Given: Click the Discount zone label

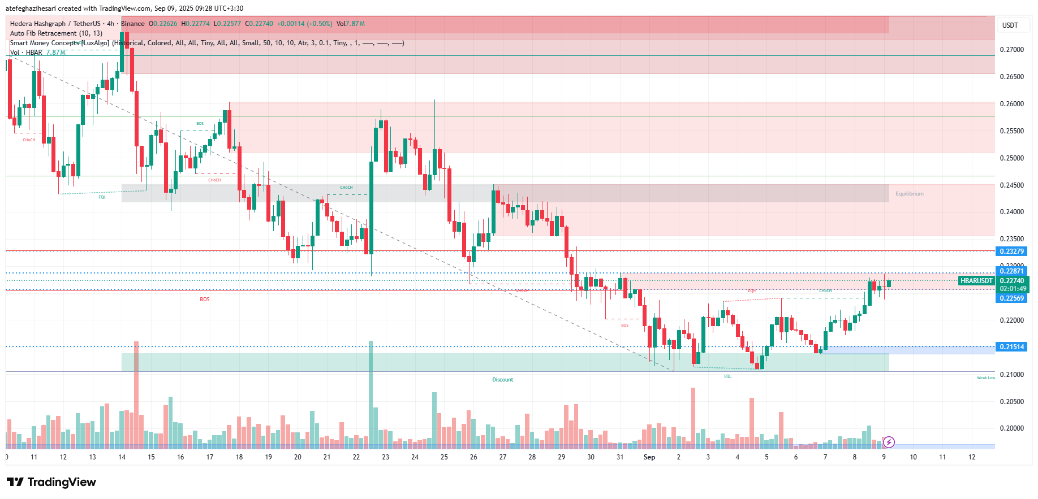Looking at the screenshot, I should [502, 380].
